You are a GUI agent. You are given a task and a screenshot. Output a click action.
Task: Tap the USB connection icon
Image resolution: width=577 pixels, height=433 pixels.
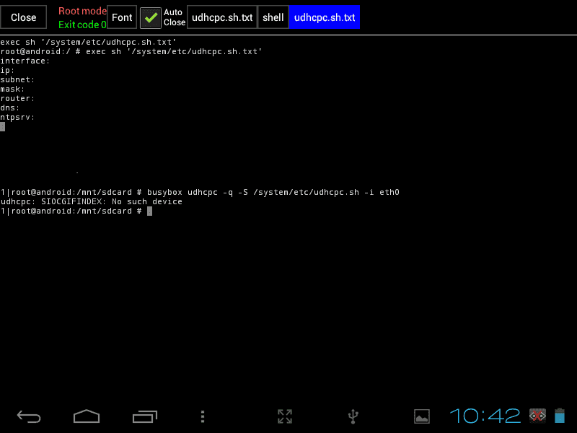(353, 416)
